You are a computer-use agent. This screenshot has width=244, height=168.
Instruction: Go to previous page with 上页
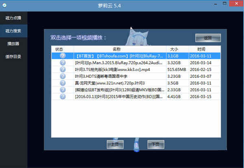pyautogui.click(x=115, y=144)
